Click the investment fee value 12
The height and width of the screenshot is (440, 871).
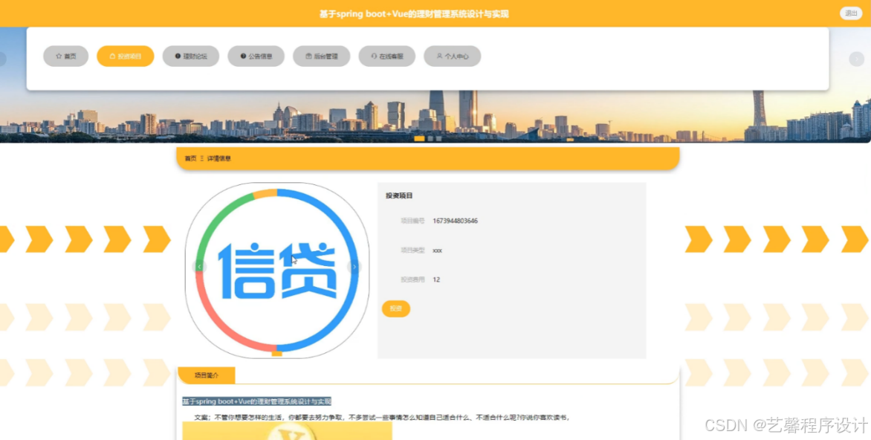click(436, 279)
